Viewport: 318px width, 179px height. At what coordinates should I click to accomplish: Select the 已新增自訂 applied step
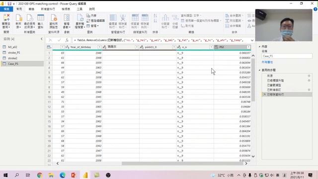(x=287, y=89)
